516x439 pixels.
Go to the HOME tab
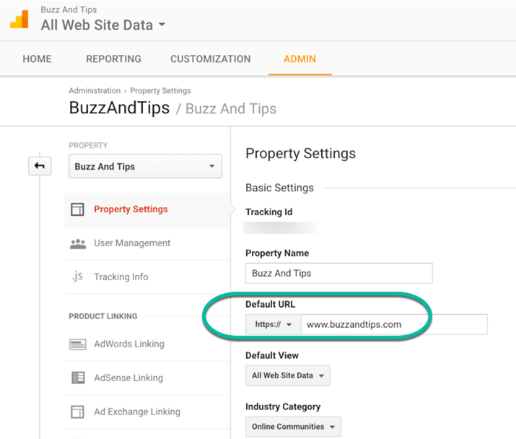37,59
